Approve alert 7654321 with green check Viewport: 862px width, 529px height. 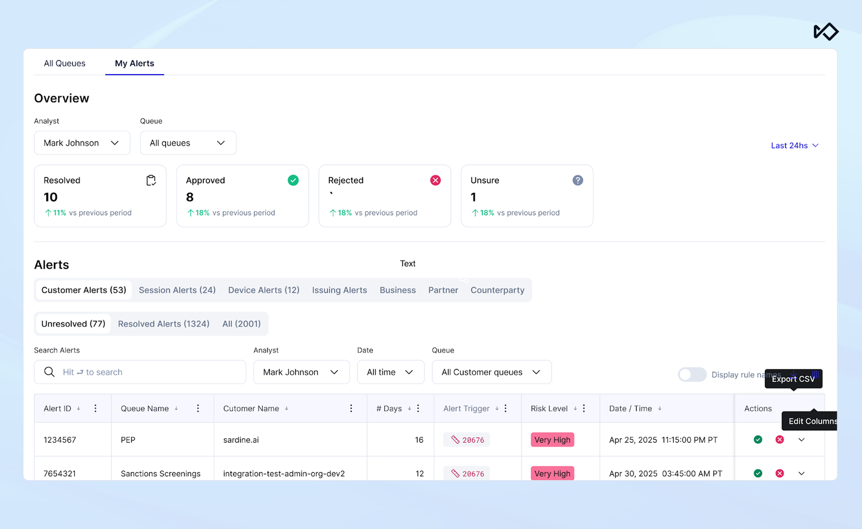tap(758, 473)
